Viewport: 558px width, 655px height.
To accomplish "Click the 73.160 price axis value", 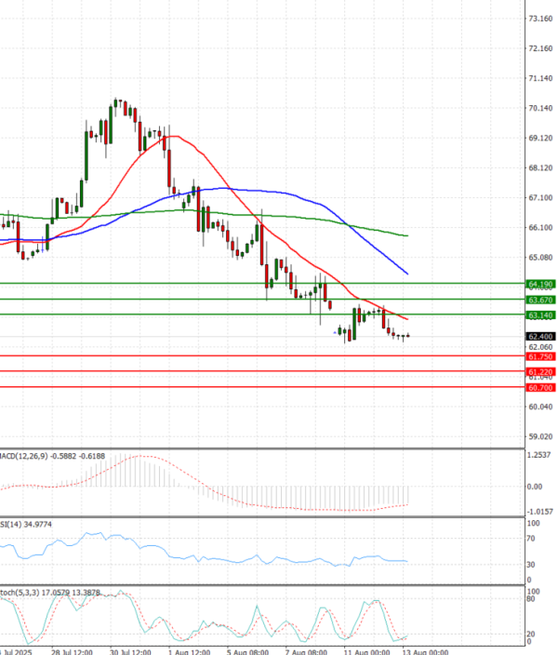I will [540, 19].
